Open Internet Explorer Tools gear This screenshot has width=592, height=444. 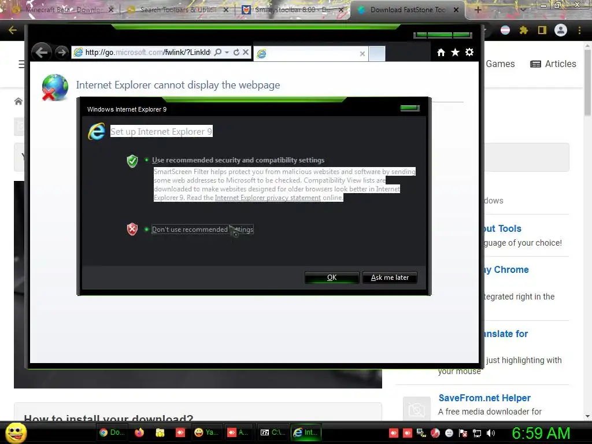coord(469,52)
